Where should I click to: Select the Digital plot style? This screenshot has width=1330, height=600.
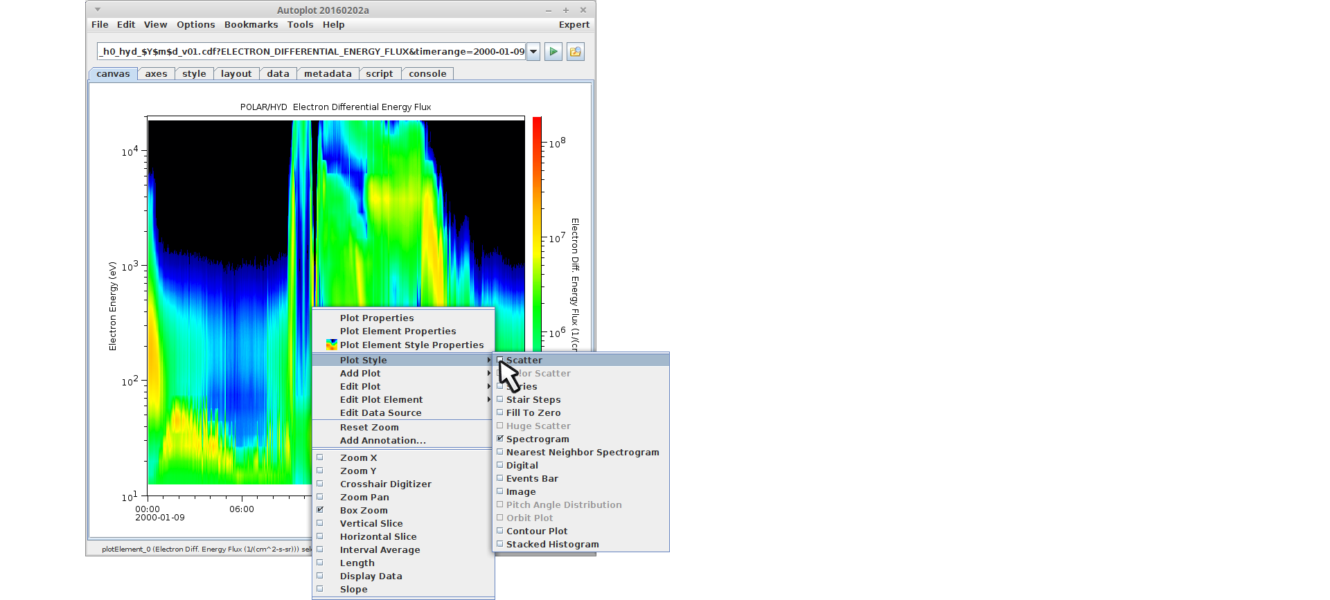click(x=581, y=465)
